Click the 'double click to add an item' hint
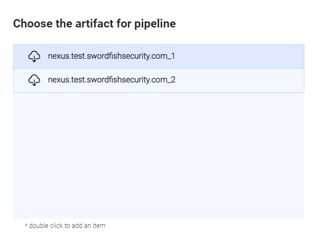 tap(65, 226)
